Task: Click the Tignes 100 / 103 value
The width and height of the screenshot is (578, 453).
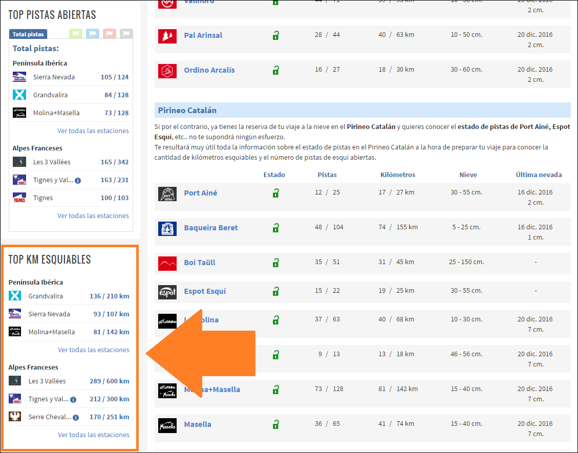Action: click(115, 198)
